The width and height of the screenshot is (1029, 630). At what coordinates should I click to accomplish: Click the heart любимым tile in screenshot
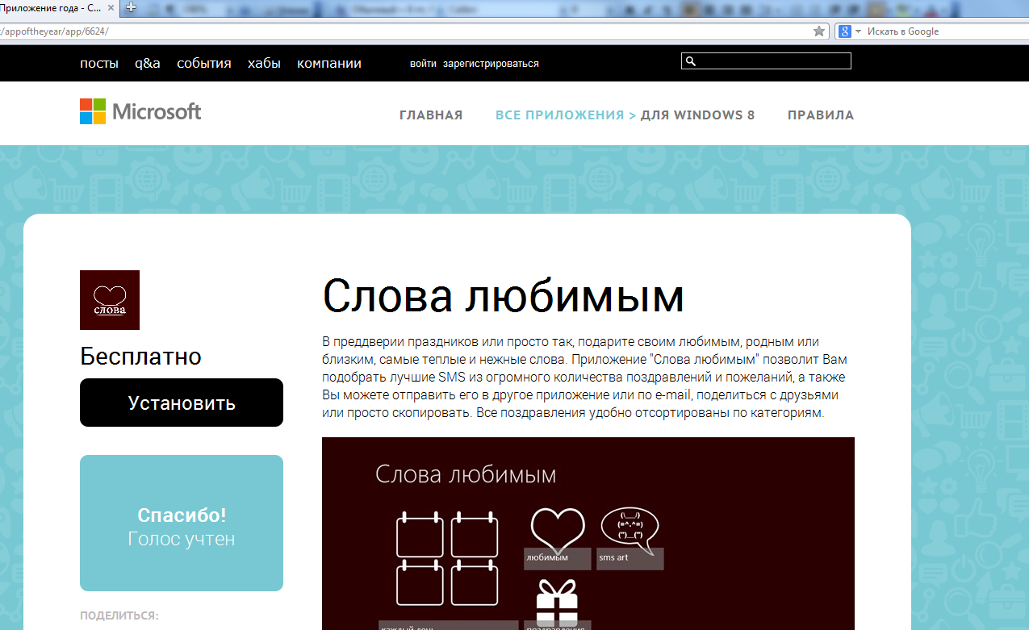pos(557,537)
